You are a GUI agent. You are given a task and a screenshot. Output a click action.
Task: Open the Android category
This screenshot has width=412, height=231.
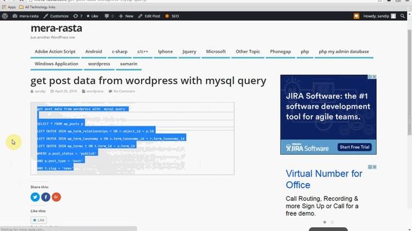[93, 51]
